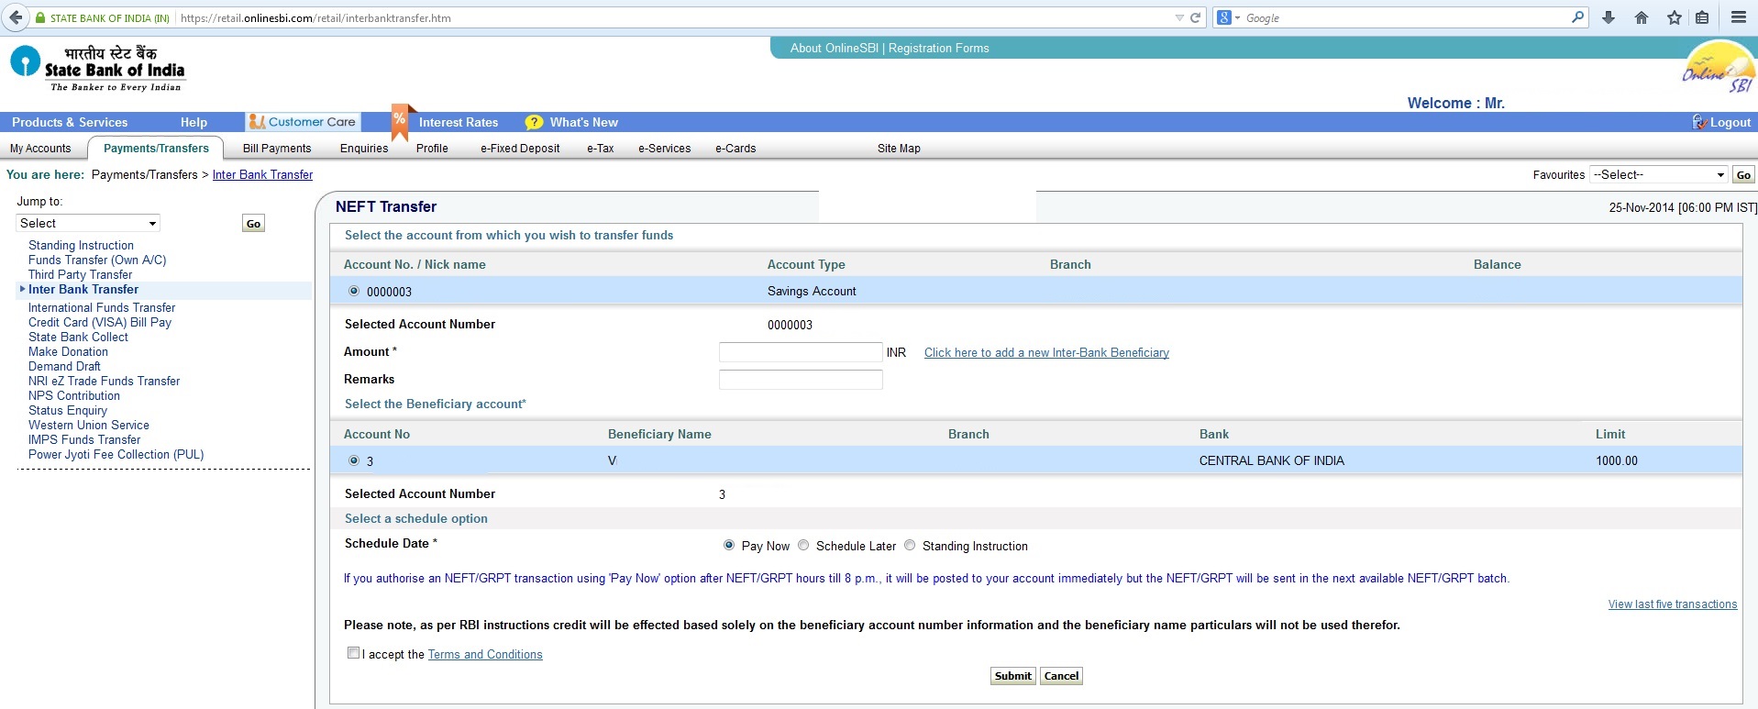This screenshot has height=709, width=1758.
Task: Click the green padlock site identity icon
Action: coord(39,17)
